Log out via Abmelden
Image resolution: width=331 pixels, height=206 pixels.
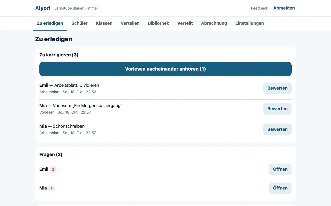click(x=284, y=8)
